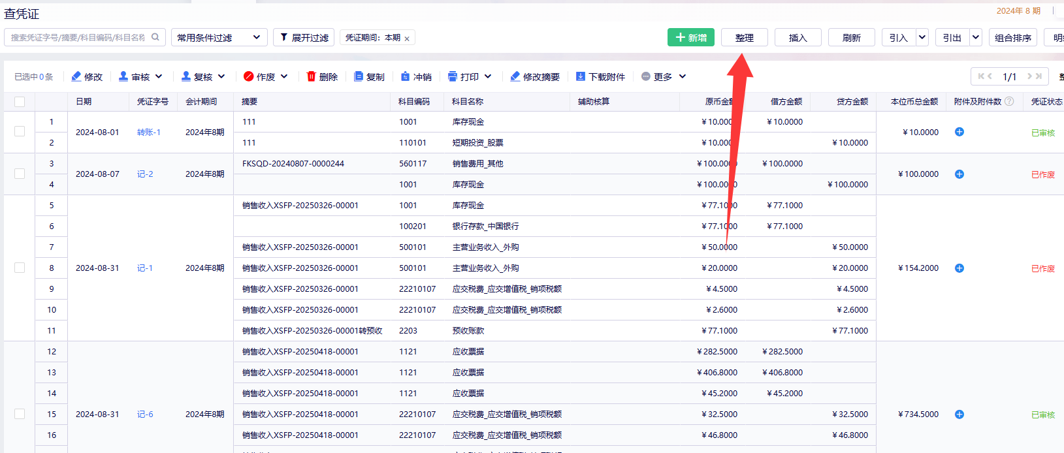Screen dimensions: 1064x453
Task: Expand the 作废 dropdown arrow
Action: pyautogui.click(x=284, y=76)
